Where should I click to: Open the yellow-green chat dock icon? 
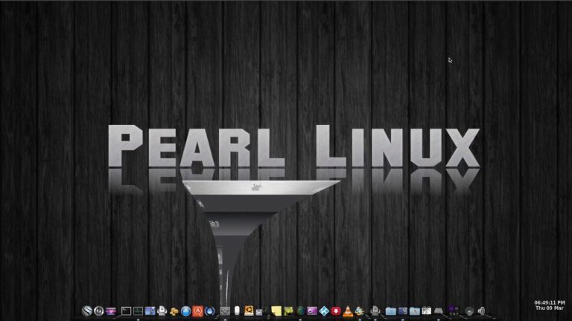pyautogui.click(x=288, y=311)
